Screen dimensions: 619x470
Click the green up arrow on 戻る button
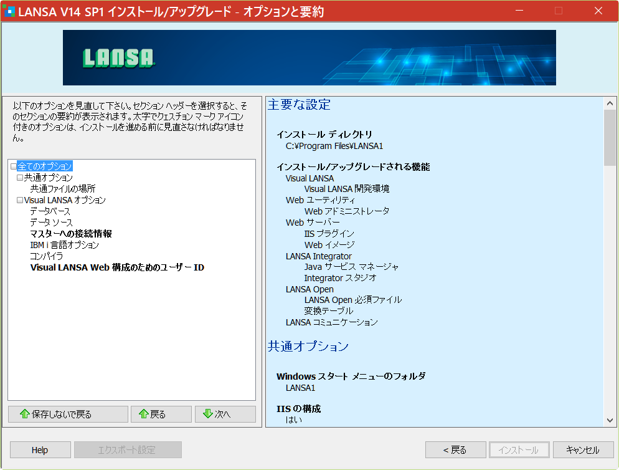click(144, 414)
